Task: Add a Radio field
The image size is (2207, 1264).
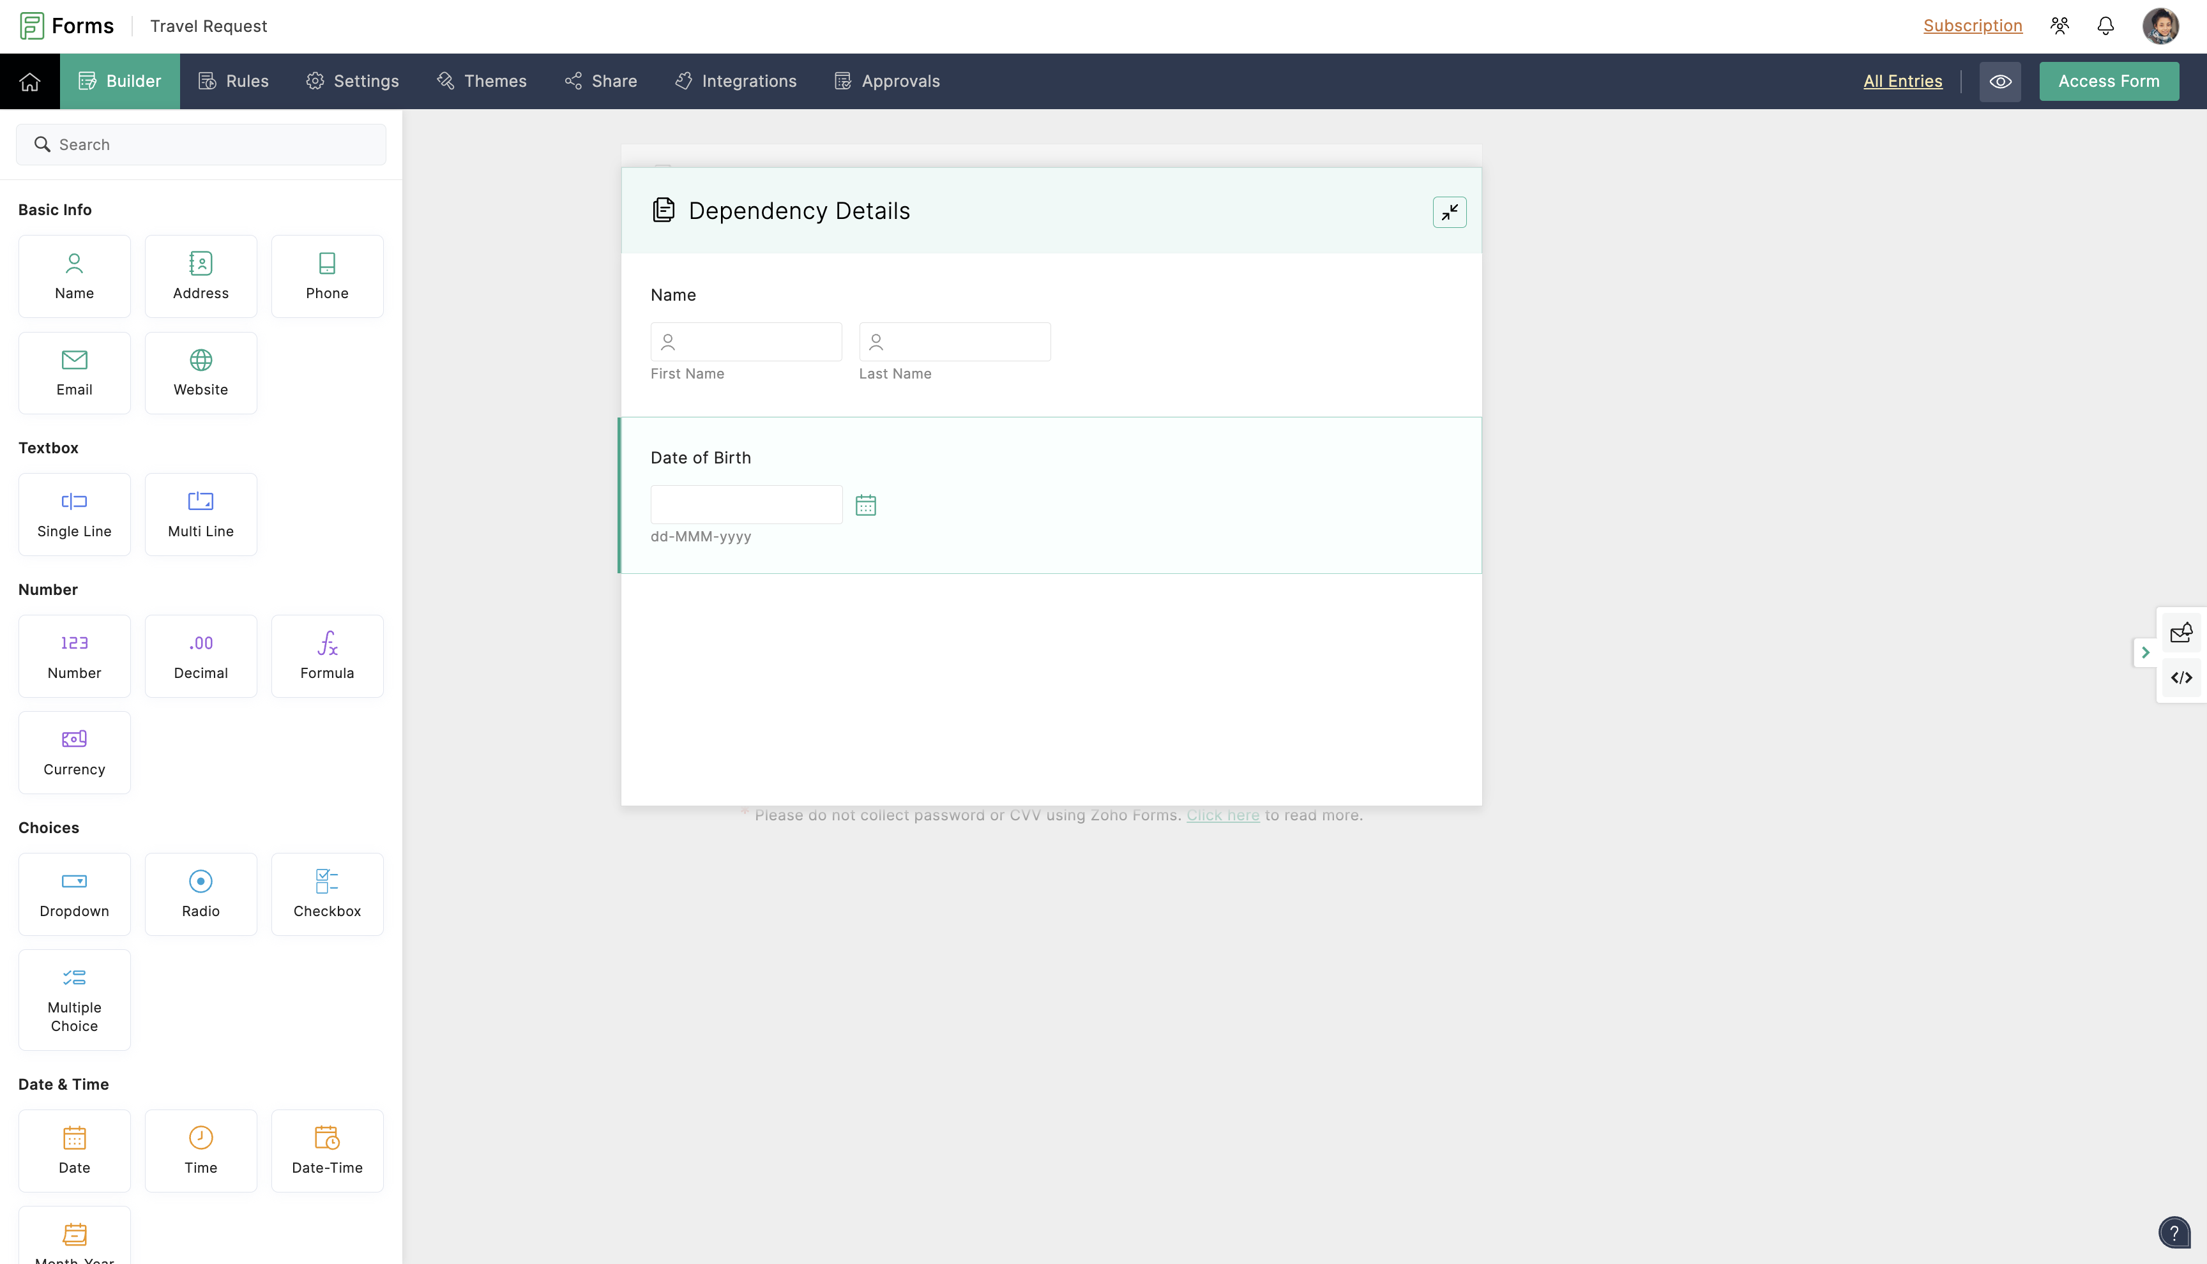Action: pos(201,893)
